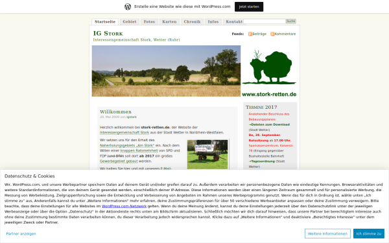Click the WordPress logo icon in the top banner
Viewport: 389px width, 243px height.
pyautogui.click(x=128, y=6)
